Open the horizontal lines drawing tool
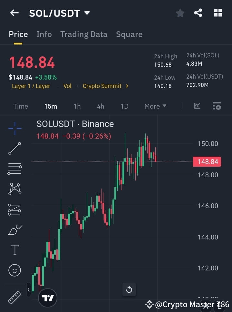 pos(15,169)
